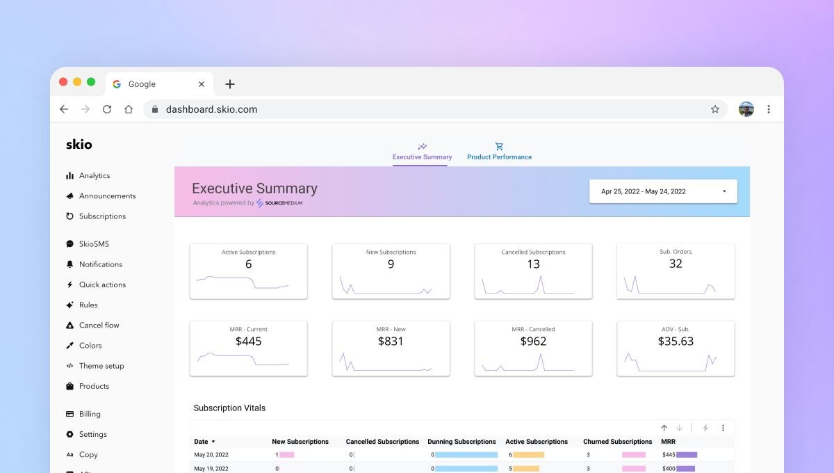834x473 pixels.
Task: Click the browser forward arrow
Action: click(x=85, y=109)
